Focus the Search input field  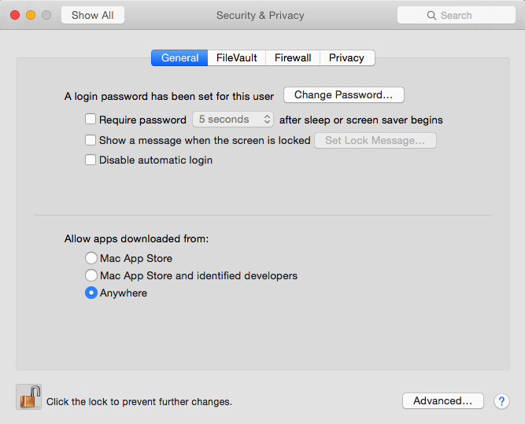pos(457,16)
